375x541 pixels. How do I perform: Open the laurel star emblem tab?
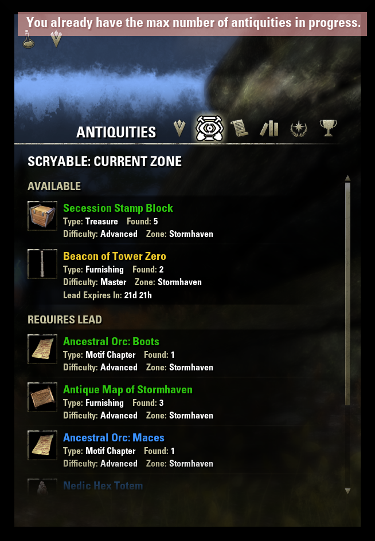pyautogui.click(x=299, y=129)
